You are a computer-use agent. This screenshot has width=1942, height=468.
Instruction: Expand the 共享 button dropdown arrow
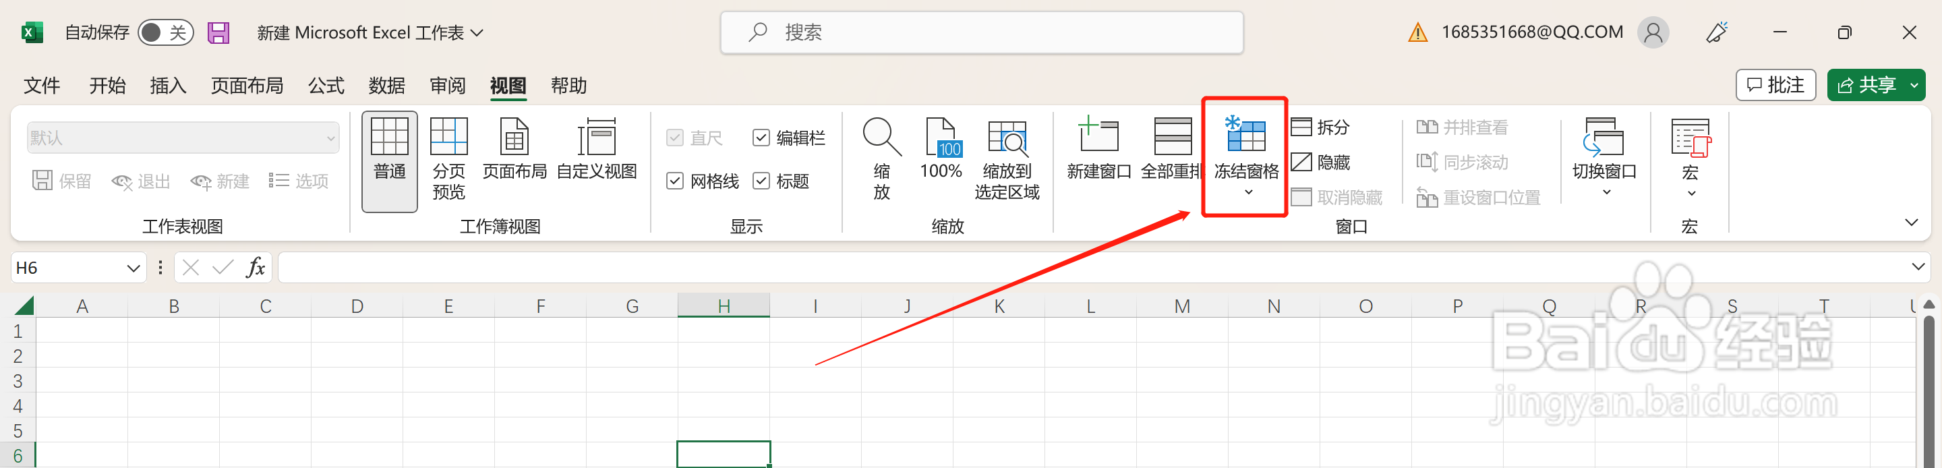point(1914,85)
